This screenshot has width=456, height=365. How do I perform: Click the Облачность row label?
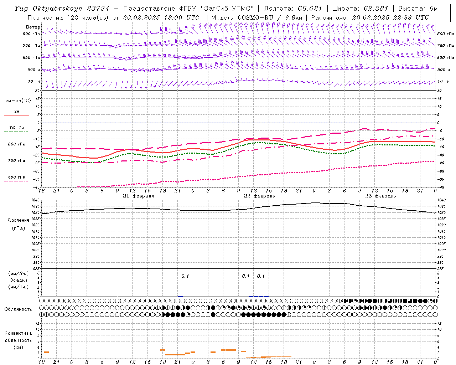(x=18, y=309)
